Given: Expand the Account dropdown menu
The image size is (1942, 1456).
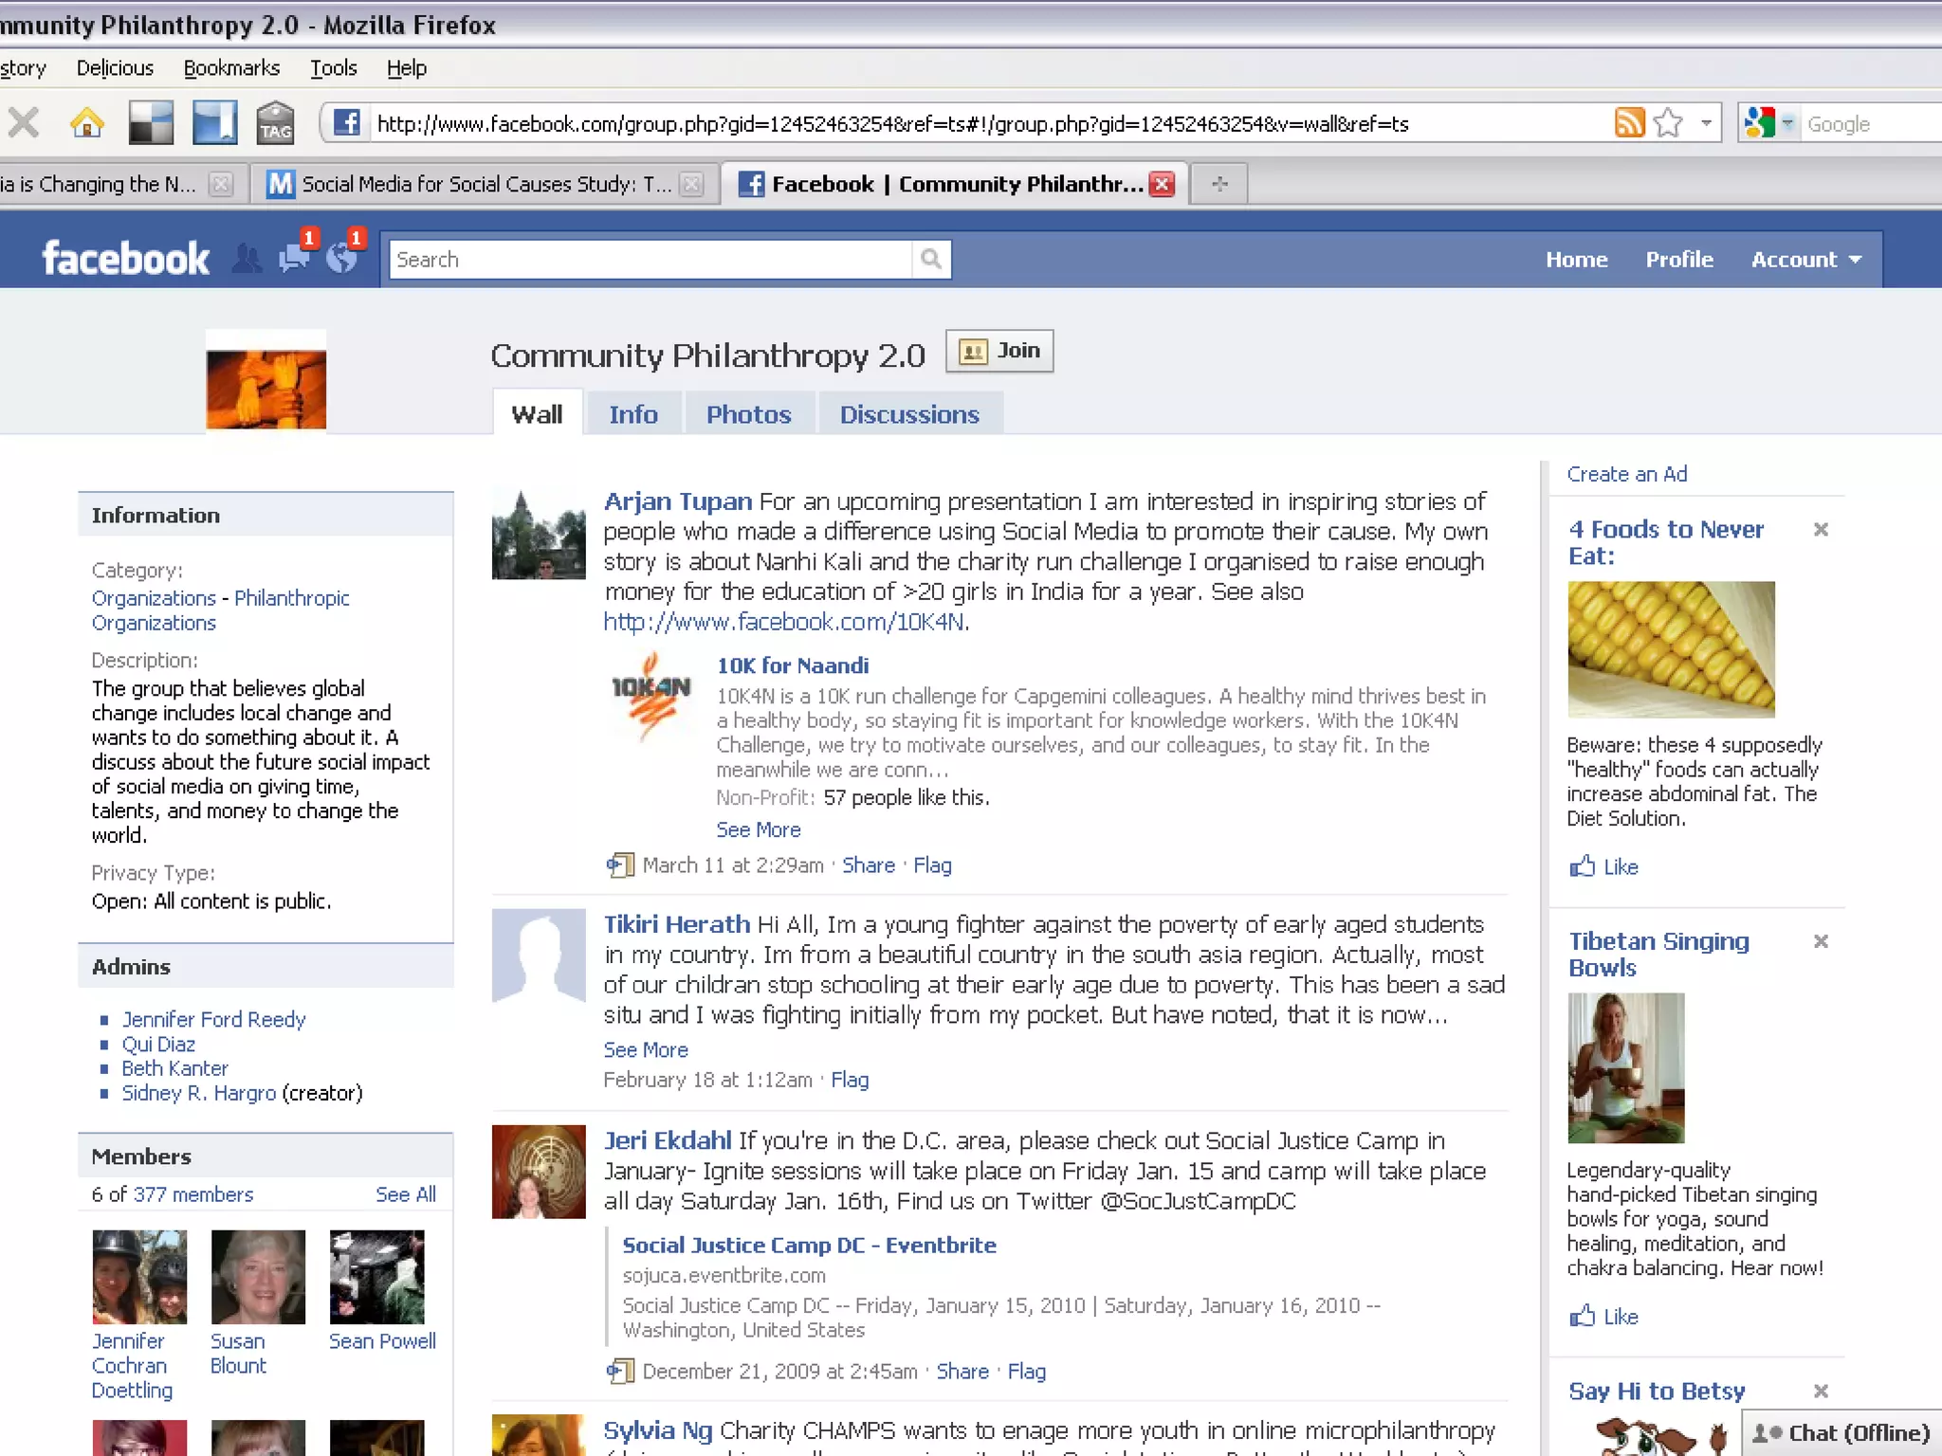Looking at the screenshot, I should click(1806, 260).
